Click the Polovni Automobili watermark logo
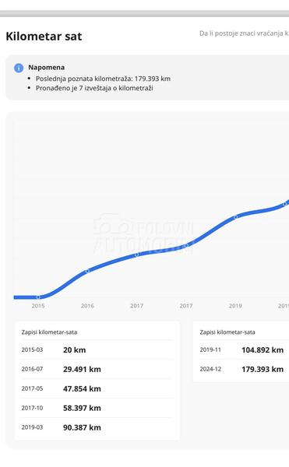This screenshot has width=289, height=467. [143, 233]
